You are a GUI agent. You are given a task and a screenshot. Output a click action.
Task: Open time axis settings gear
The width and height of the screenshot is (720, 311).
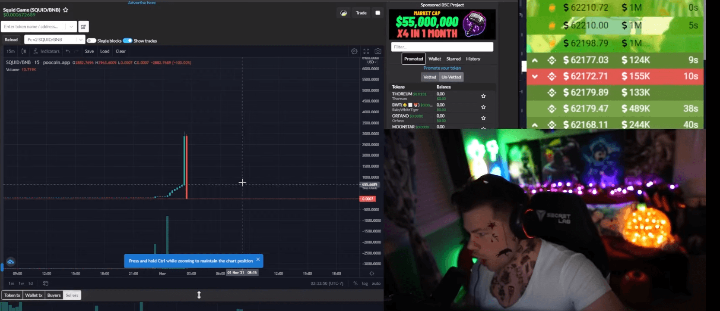click(x=372, y=274)
